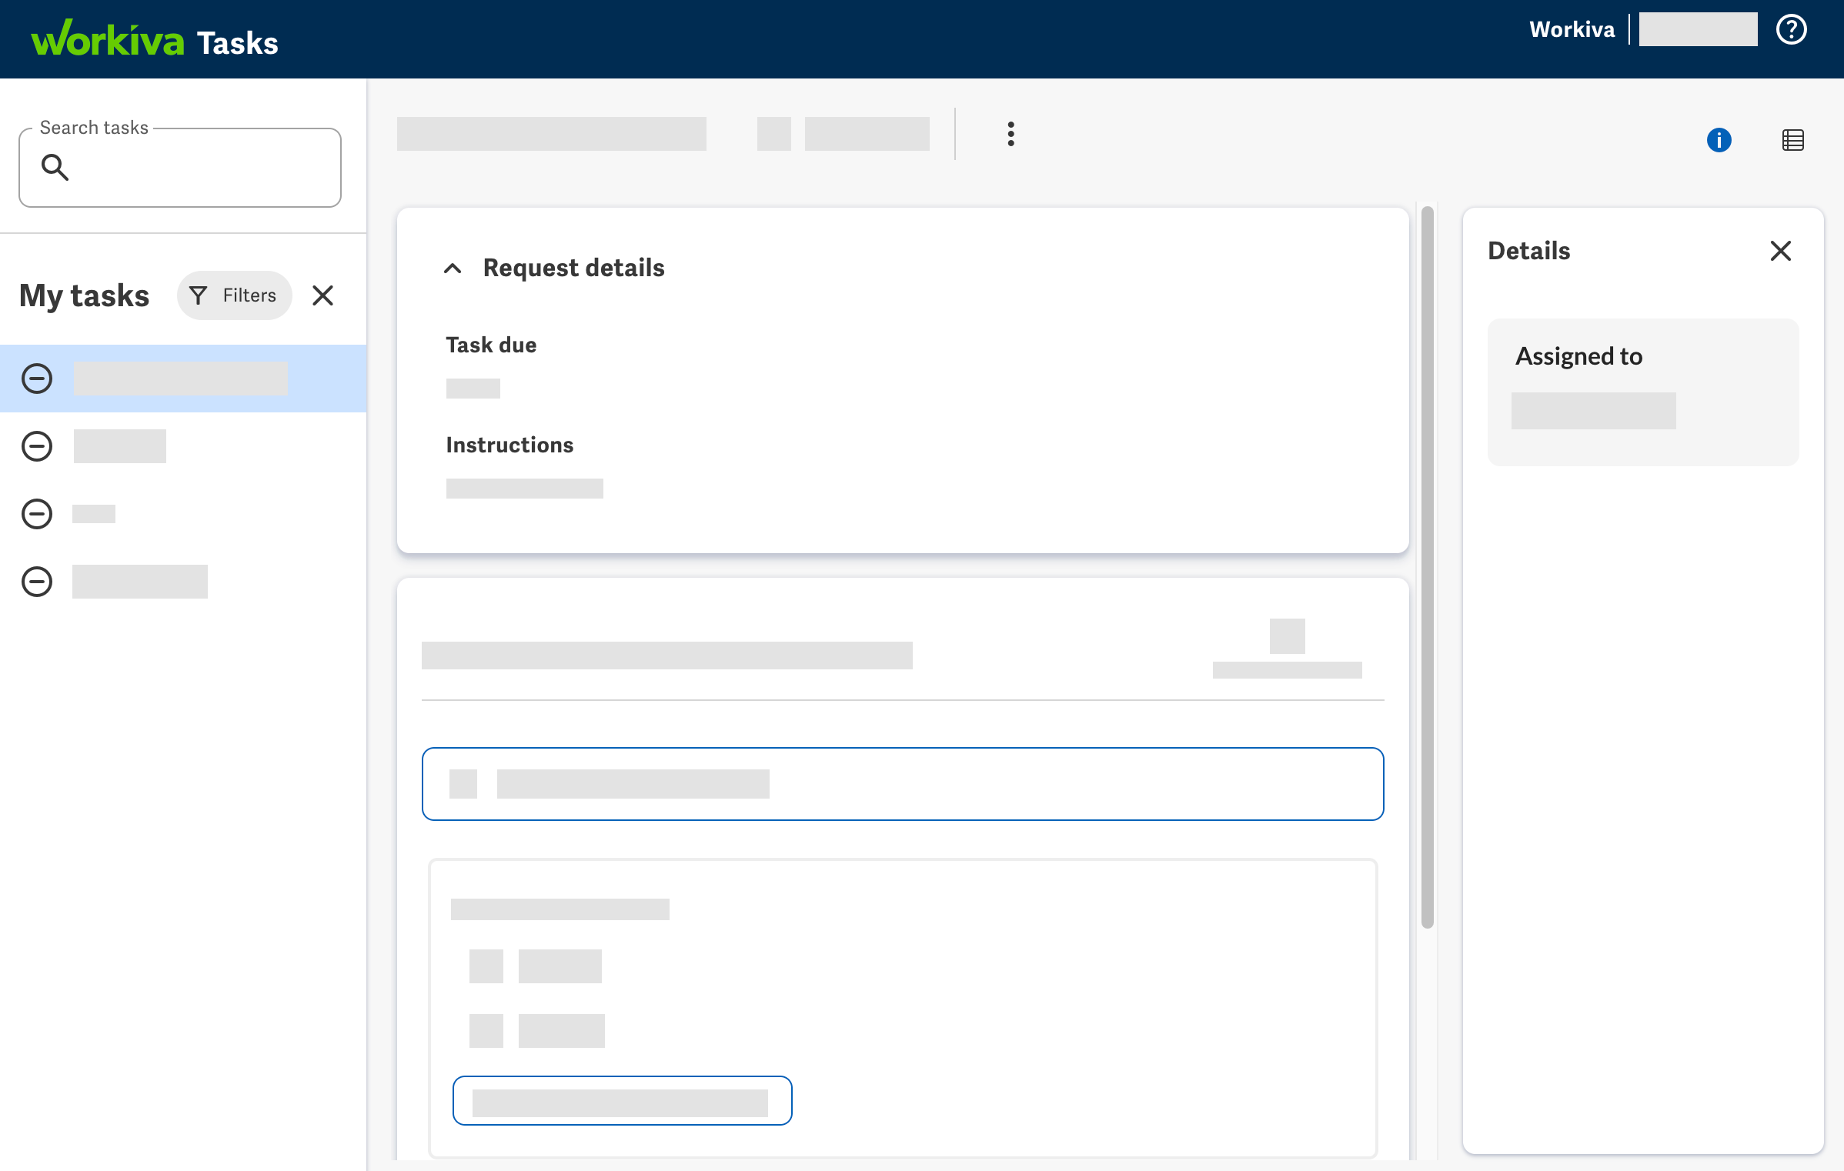Toggle the status circle on the third task
1844x1171 pixels.
click(x=36, y=514)
